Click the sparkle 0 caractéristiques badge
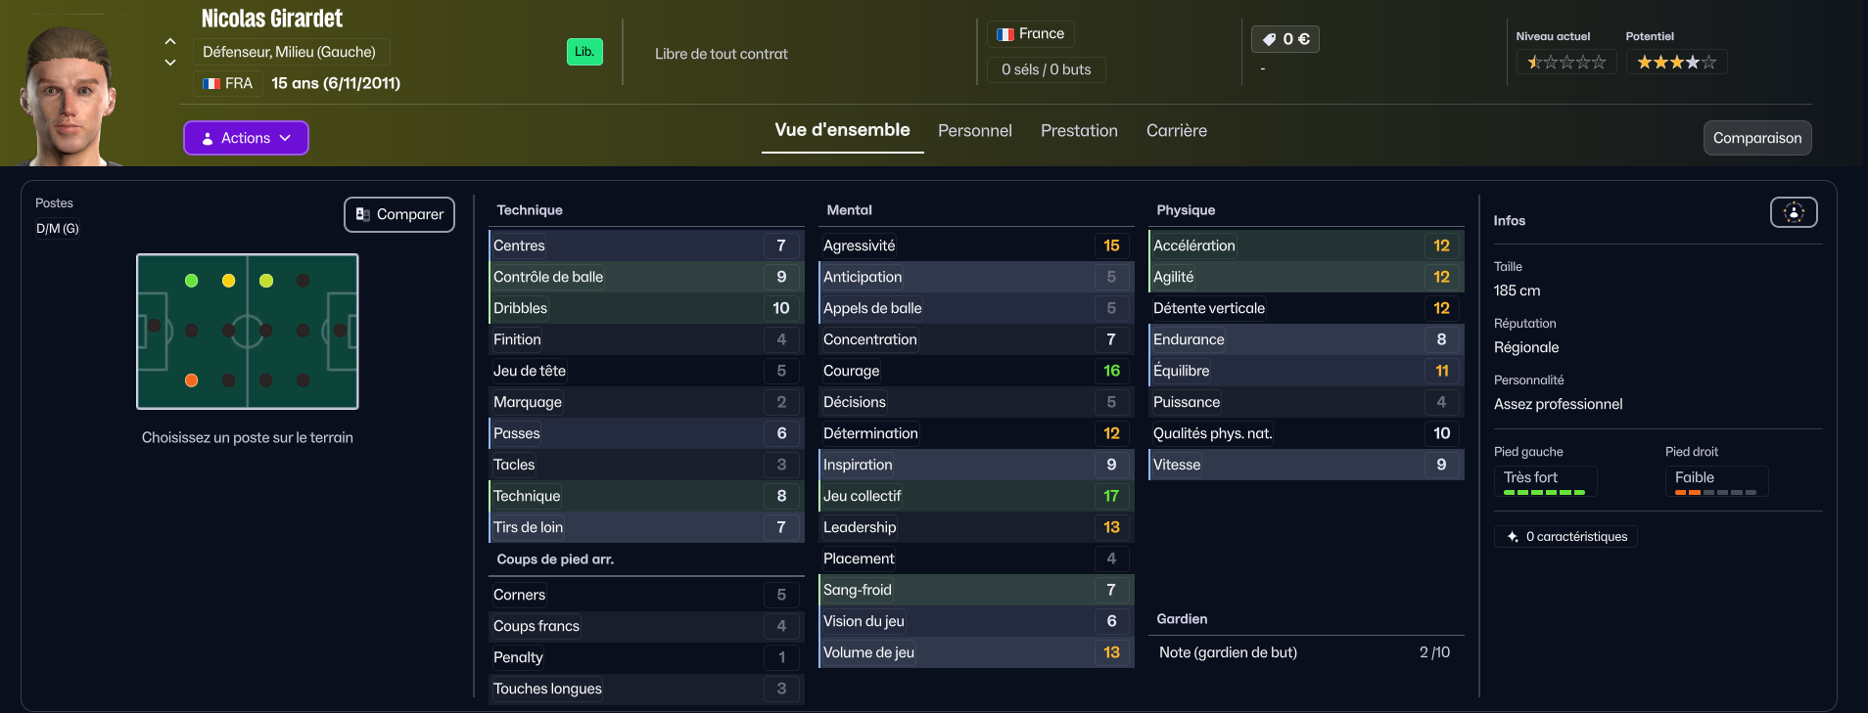This screenshot has height=713, width=1868. [1565, 536]
